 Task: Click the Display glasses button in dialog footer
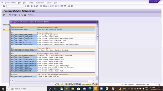[x=59, y=84]
